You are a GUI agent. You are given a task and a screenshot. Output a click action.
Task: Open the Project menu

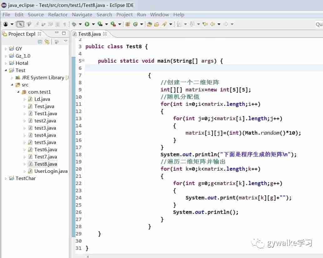tap(125, 15)
